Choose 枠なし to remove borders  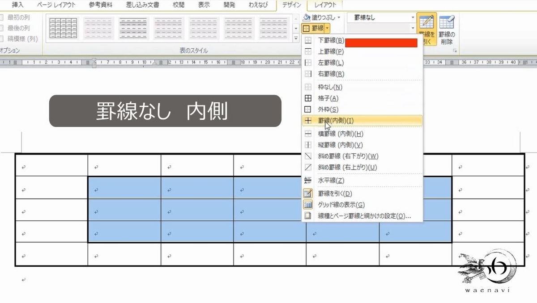pyautogui.click(x=330, y=87)
